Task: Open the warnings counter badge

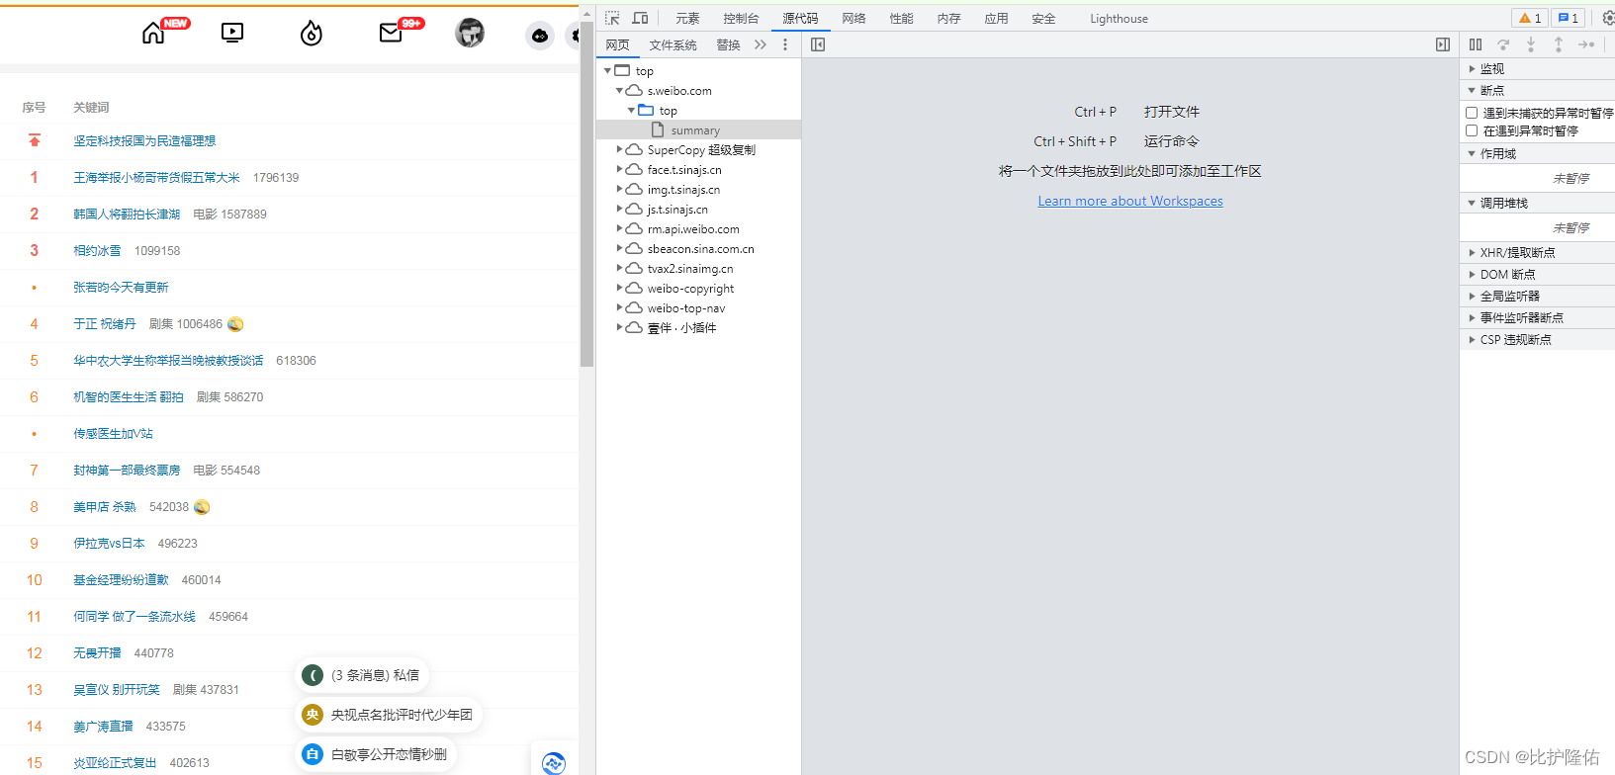Action: tap(1530, 18)
